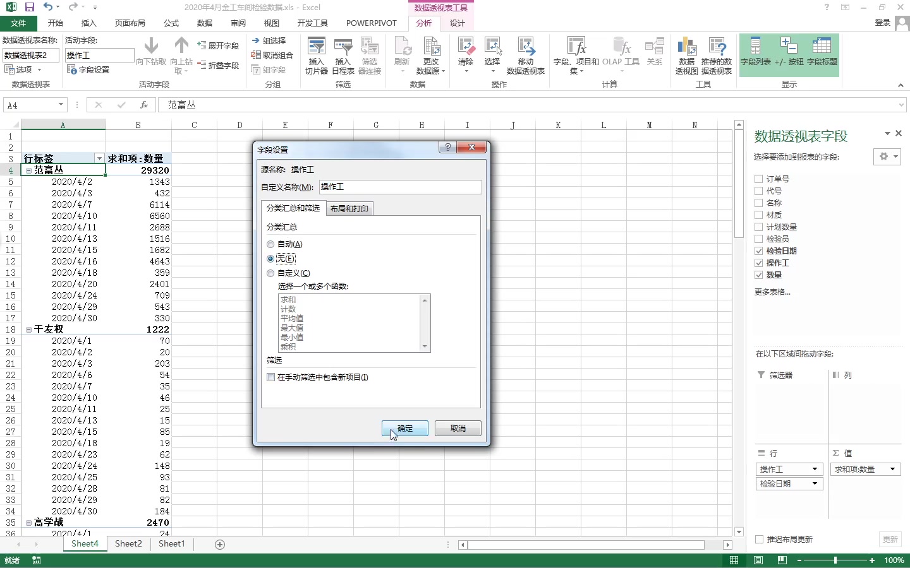Collapse the 干友权 group

[28, 329]
